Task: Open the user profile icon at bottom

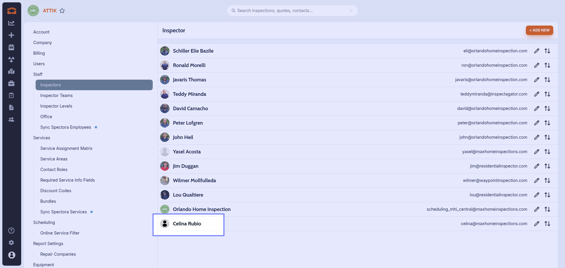Action: 11,255
